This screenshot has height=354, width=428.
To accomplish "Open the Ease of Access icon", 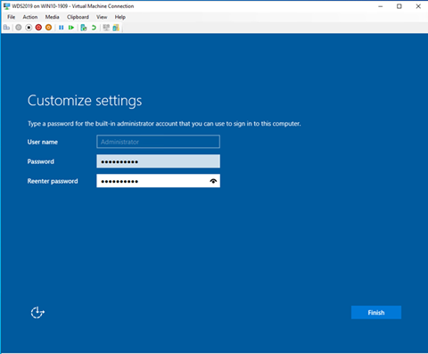I will click(x=37, y=312).
